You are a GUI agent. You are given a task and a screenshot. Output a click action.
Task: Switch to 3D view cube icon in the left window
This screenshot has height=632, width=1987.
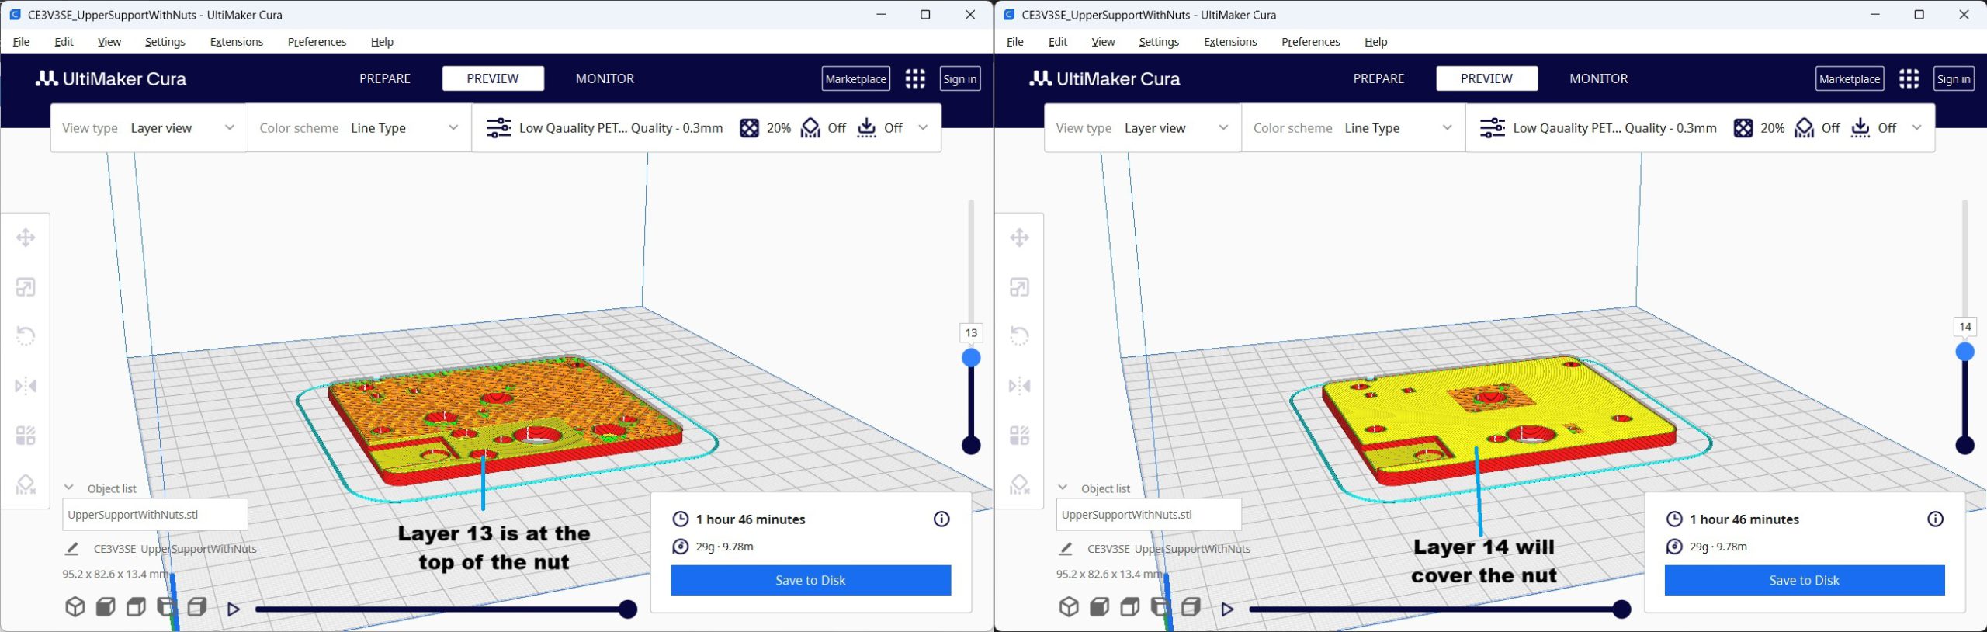click(x=75, y=606)
